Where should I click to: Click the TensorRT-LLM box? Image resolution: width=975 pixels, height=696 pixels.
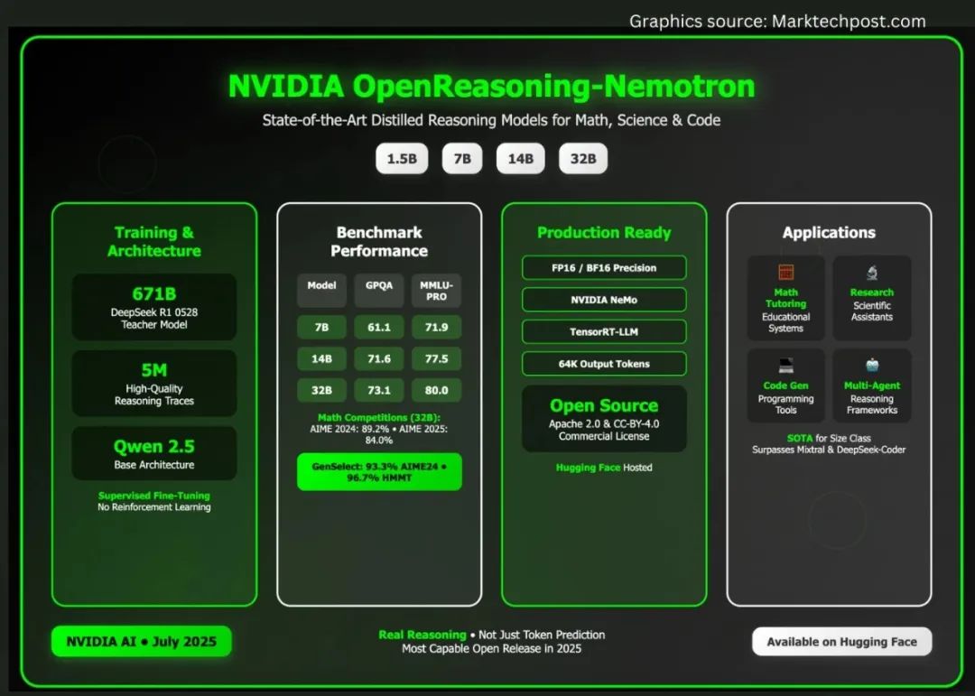tap(604, 331)
